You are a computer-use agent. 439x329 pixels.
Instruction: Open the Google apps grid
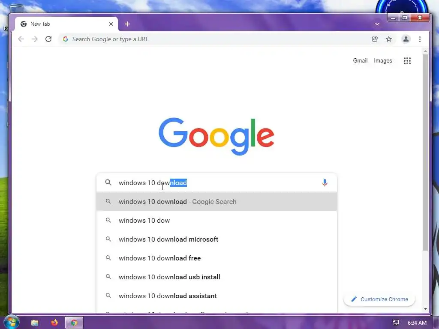click(407, 61)
